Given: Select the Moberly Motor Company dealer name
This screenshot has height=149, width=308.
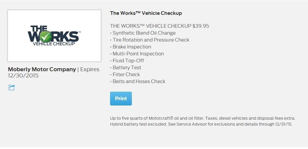Looking at the screenshot, I should point(42,70).
